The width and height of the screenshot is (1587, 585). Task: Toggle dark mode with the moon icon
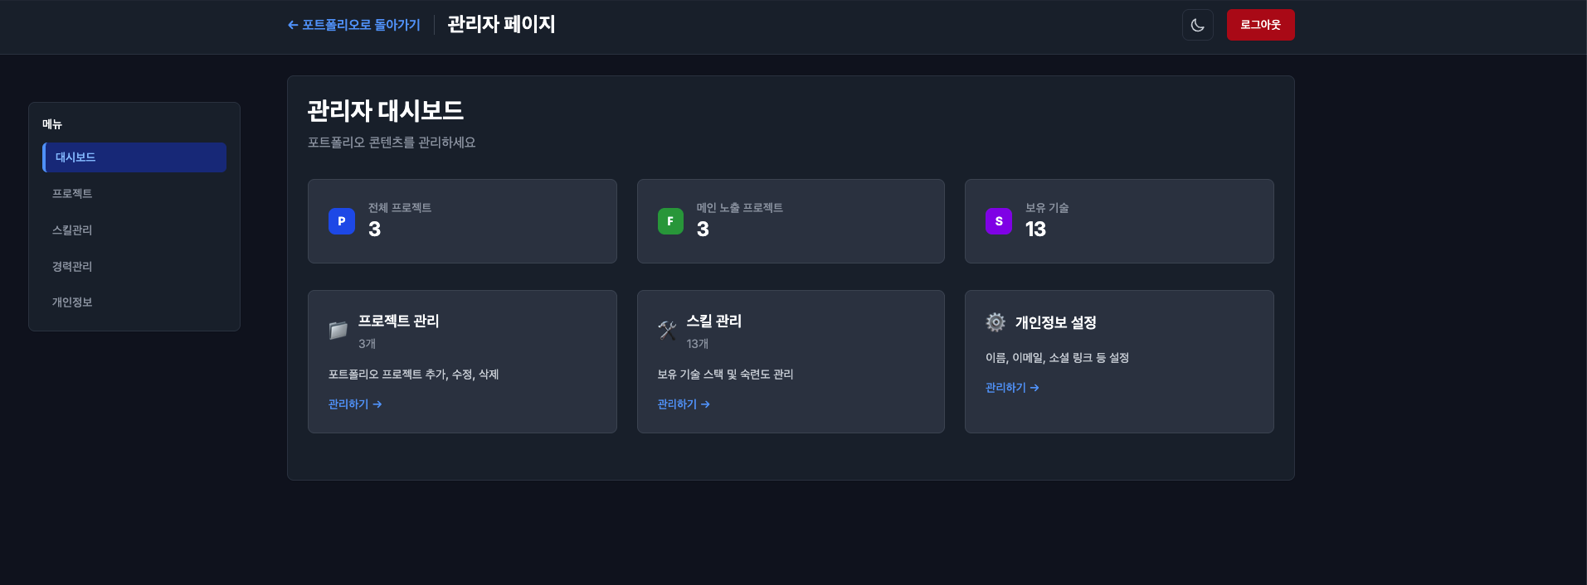1197,25
